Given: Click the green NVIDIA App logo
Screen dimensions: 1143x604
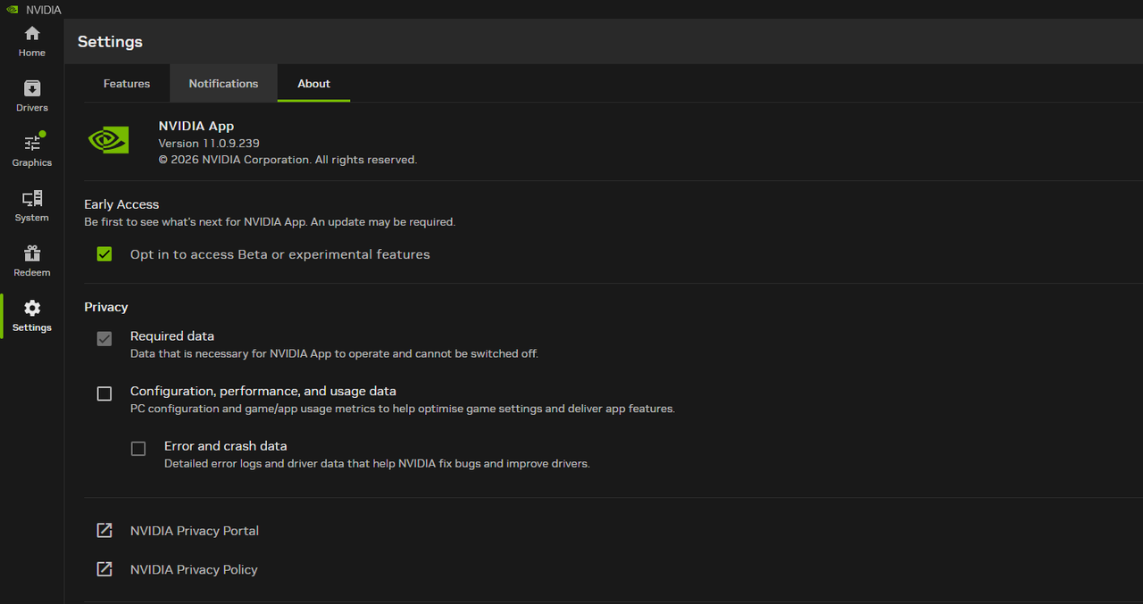Looking at the screenshot, I should click(x=109, y=140).
